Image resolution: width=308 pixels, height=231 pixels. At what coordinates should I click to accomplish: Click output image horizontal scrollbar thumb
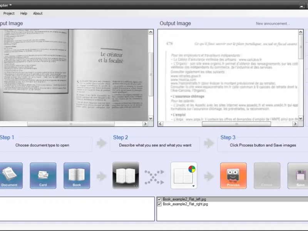pos(236,124)
